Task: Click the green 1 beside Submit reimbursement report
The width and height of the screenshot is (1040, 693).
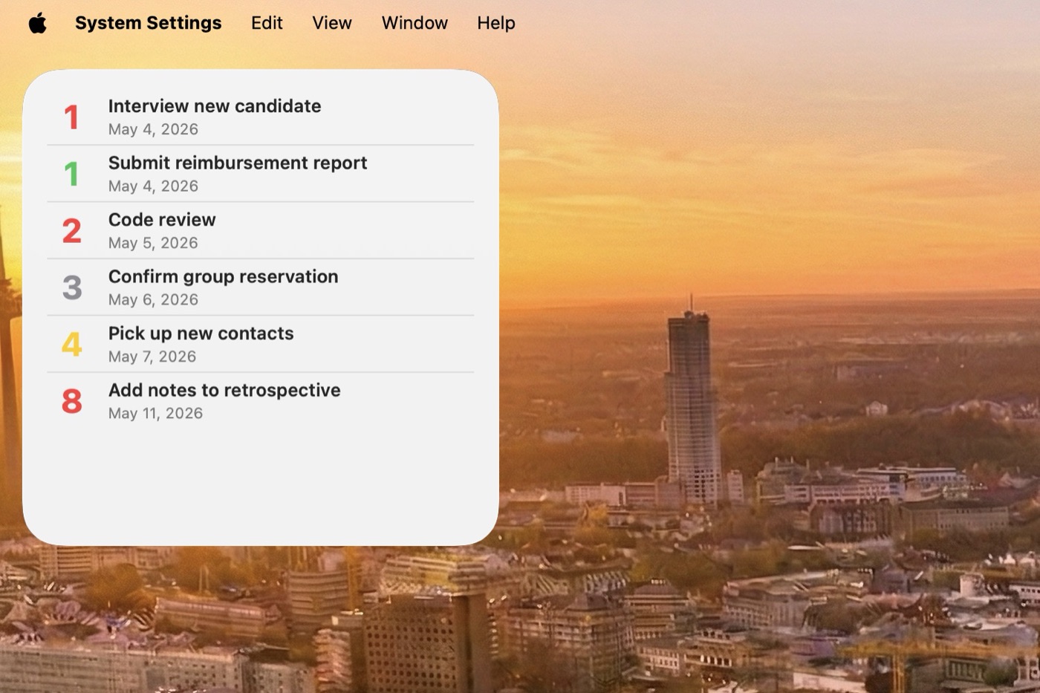Action: pos(71,175)
